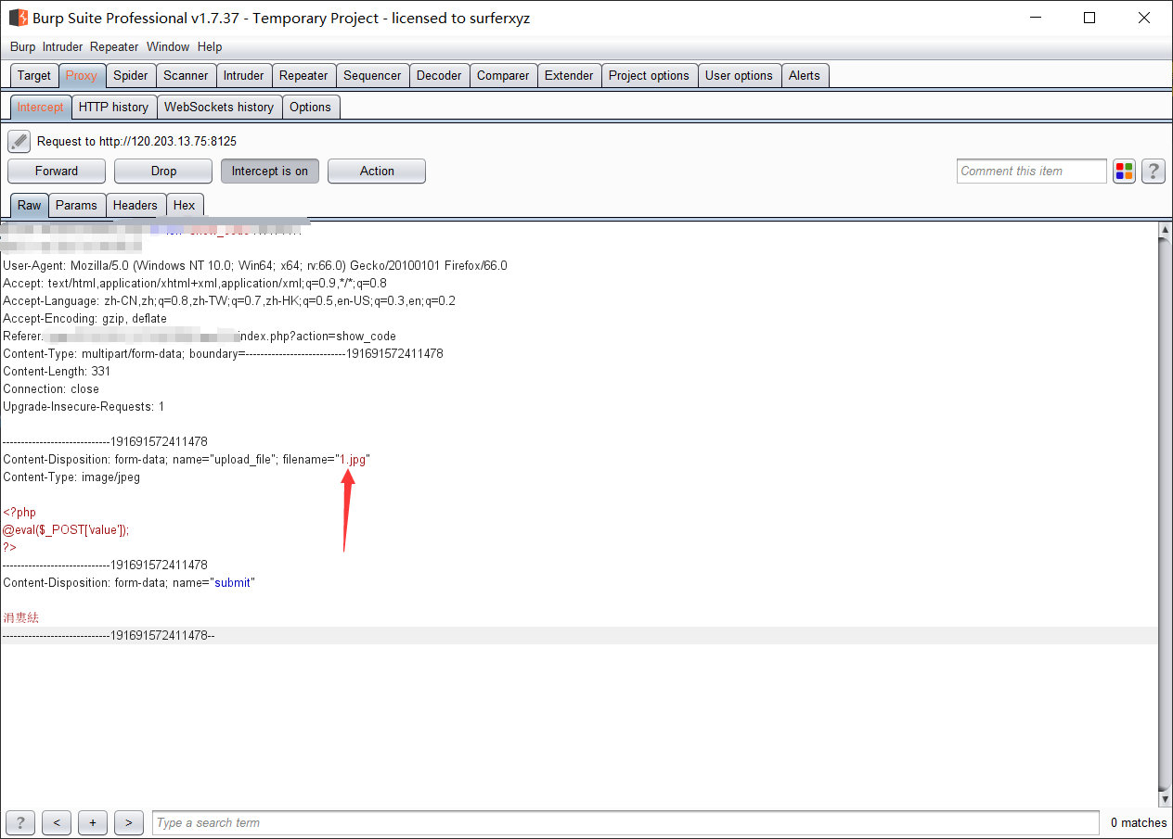Screen dimensions: 1173x839
Task: Click the vertical scrollbar track
Action: [x=1166, y=515]
